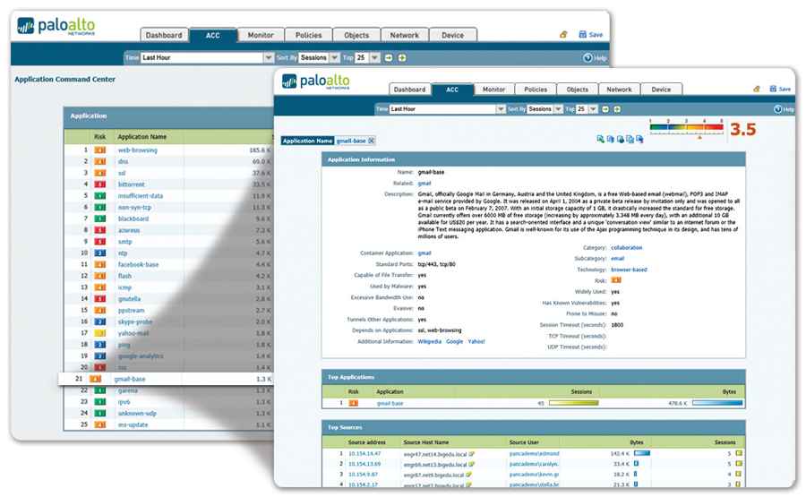806x497 pixels.
Task: Click the gmail-base link in Top Applications
Action: tap(390, 404)
